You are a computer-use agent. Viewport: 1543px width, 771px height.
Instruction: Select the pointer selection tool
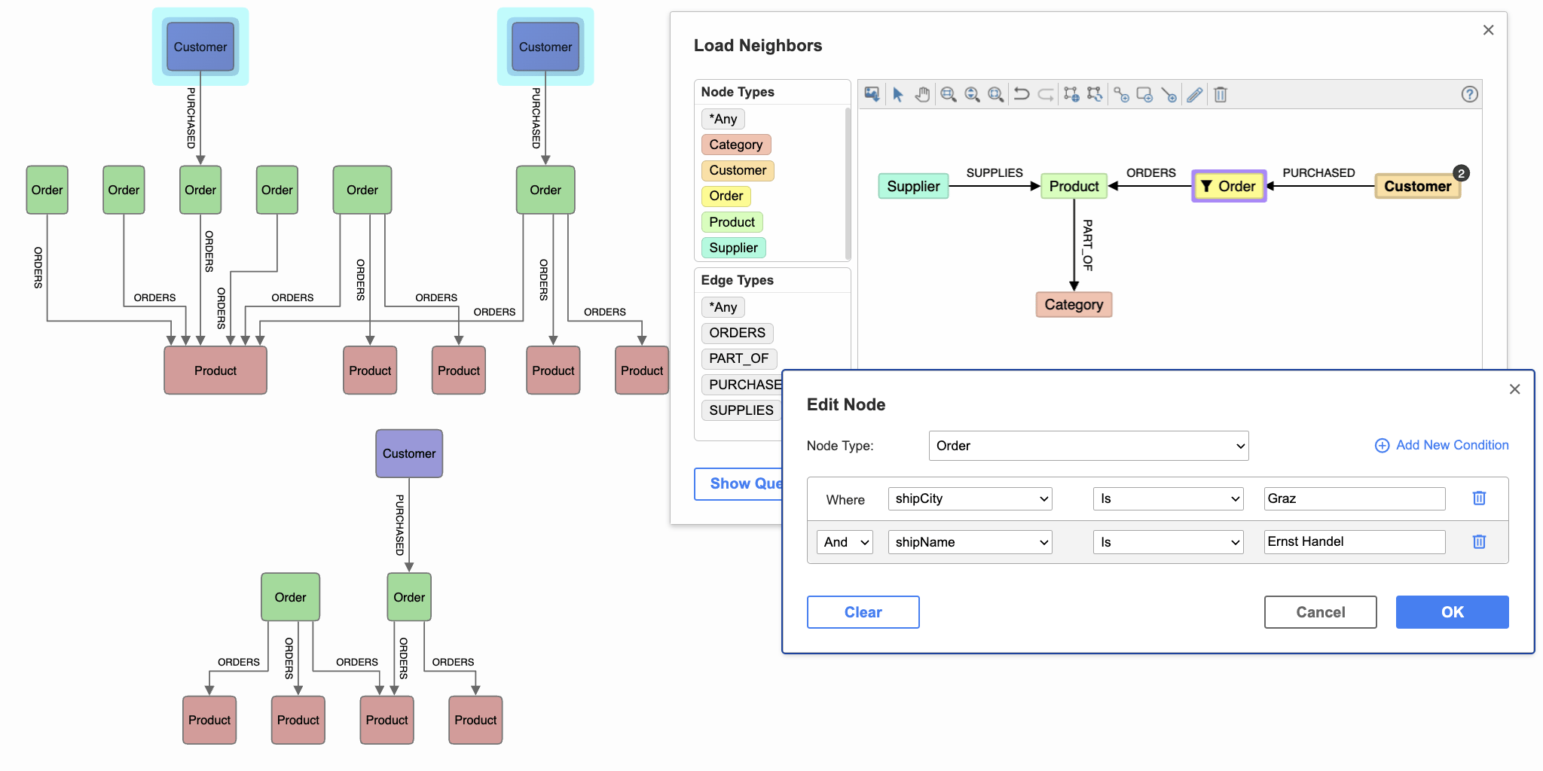[x=897, y=94]
